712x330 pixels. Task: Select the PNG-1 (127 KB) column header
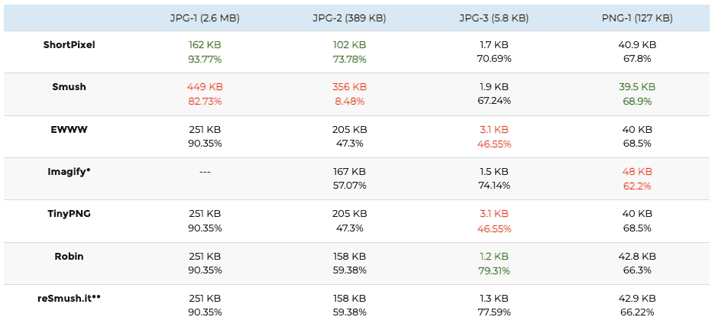coord(638,18)
